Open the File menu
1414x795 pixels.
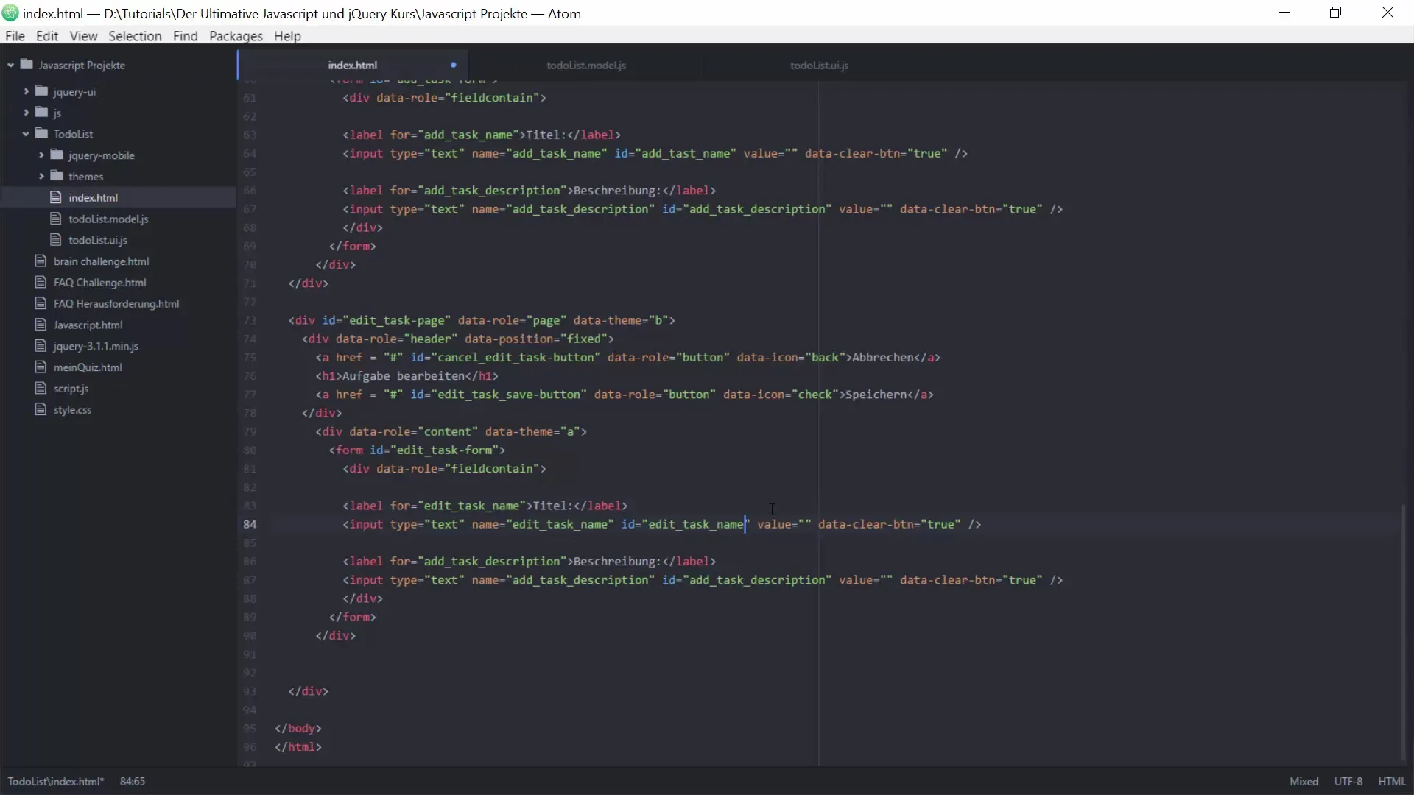15,36
